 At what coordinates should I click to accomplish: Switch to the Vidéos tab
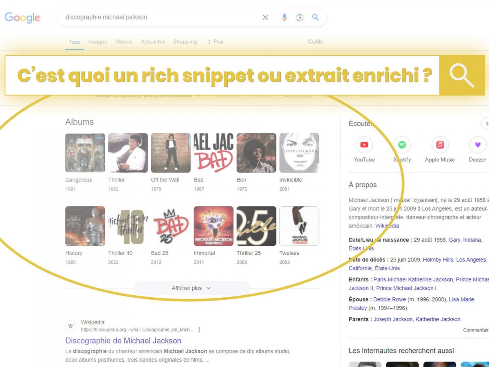click(x=124, y=42)
